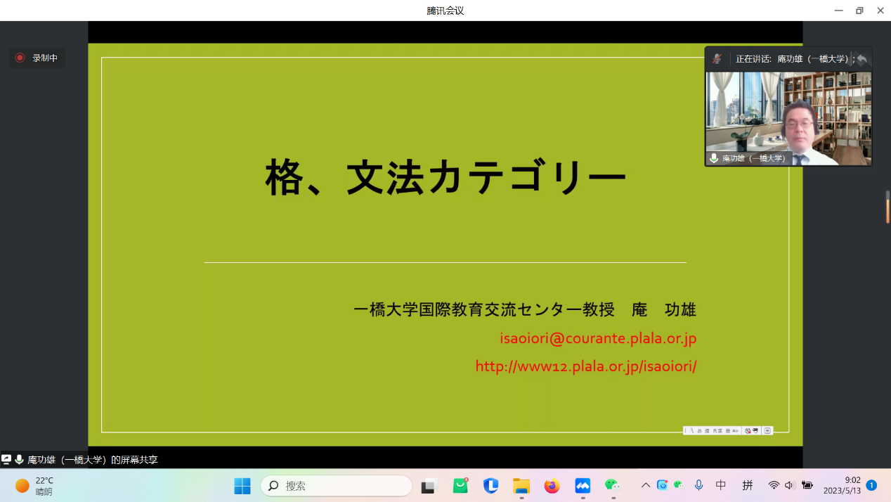Open the www12.plala.or.jp/isaoiori URL link
Viewport: 891px width, 502px height.
pyautogui.click(x=585, y=366)
